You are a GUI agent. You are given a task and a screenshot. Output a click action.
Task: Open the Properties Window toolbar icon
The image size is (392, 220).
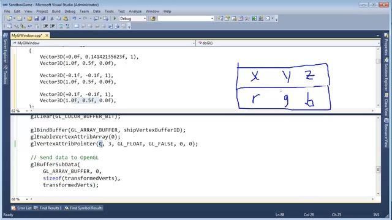click(x=227, y=18)
